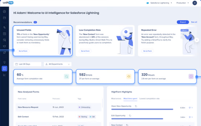This screenshot has width=201, height=126.
Task: Advance recommendations carousel with right arrow
Action: [197, 40]
